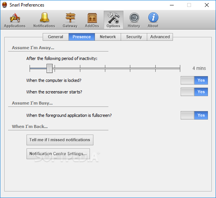Switch to the General tab
The height and width of the screenshot is (198, 216).
pos(56,37)
